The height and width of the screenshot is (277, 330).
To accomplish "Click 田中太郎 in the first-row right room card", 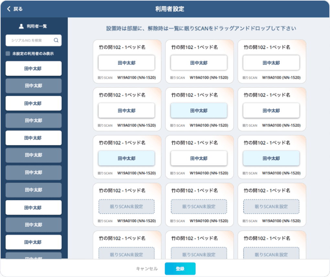I will 271,63.
